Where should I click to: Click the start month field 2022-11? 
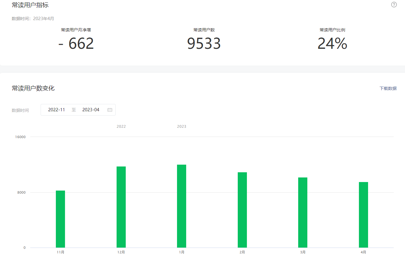pos(56,110)
